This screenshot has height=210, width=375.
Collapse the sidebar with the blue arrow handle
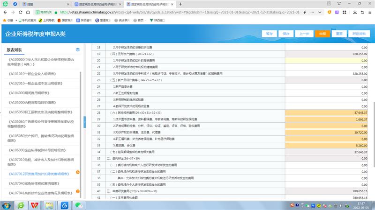click(85, 121)
